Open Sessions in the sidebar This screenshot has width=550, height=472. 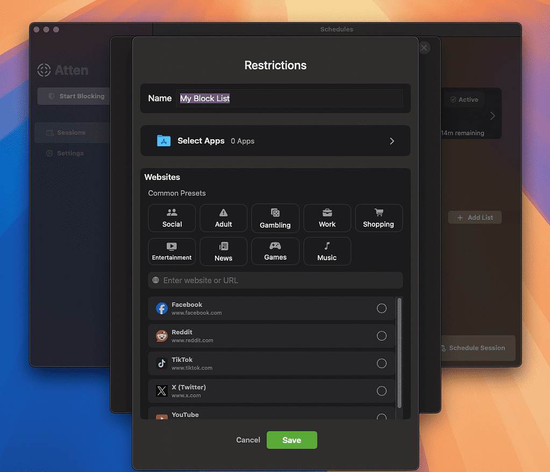point(71,133)
